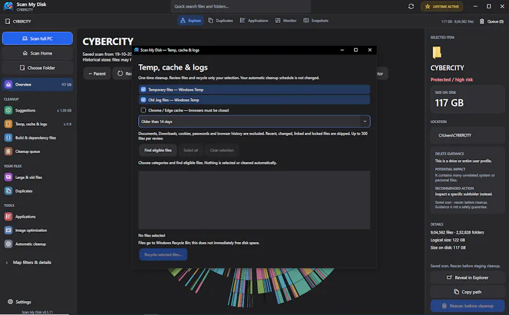Click the No files selected status text
Viewport: 509px width, 315px height.
point(151,236)
